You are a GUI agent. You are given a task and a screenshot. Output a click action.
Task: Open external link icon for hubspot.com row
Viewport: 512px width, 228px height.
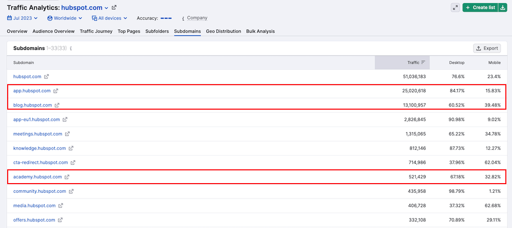click(47, 77)
